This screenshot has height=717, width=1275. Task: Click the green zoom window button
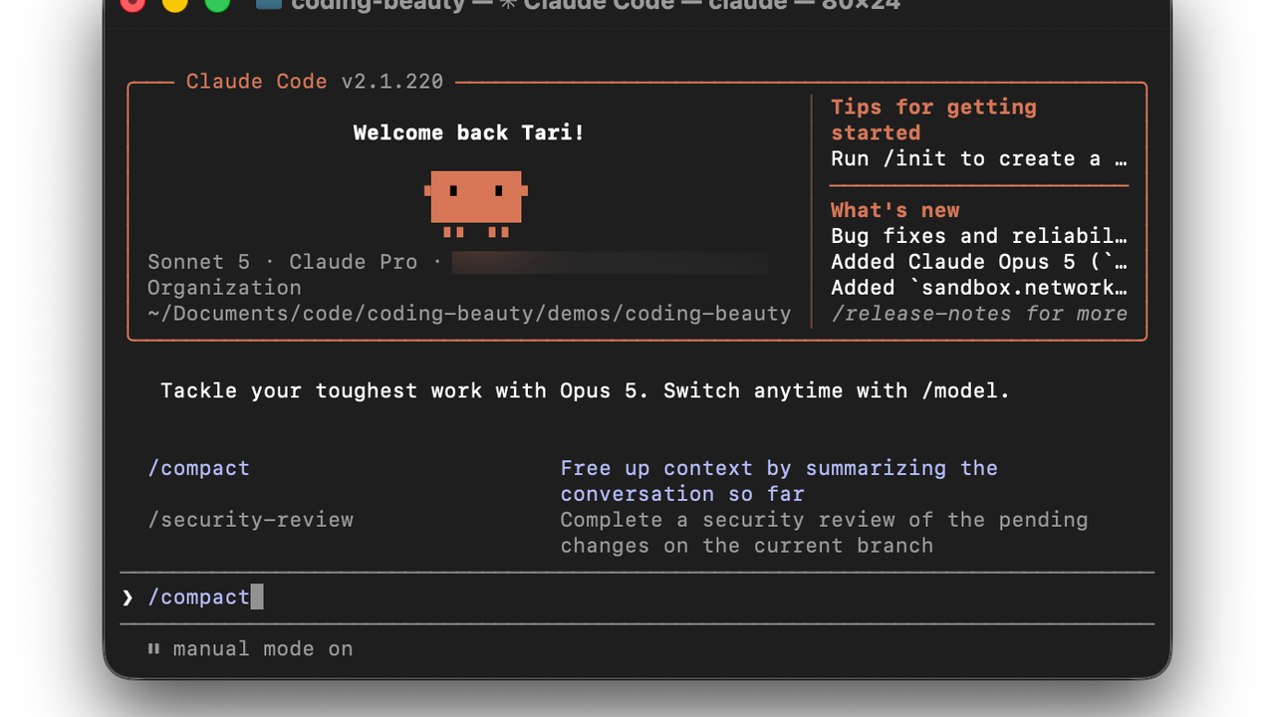(217, 3)
